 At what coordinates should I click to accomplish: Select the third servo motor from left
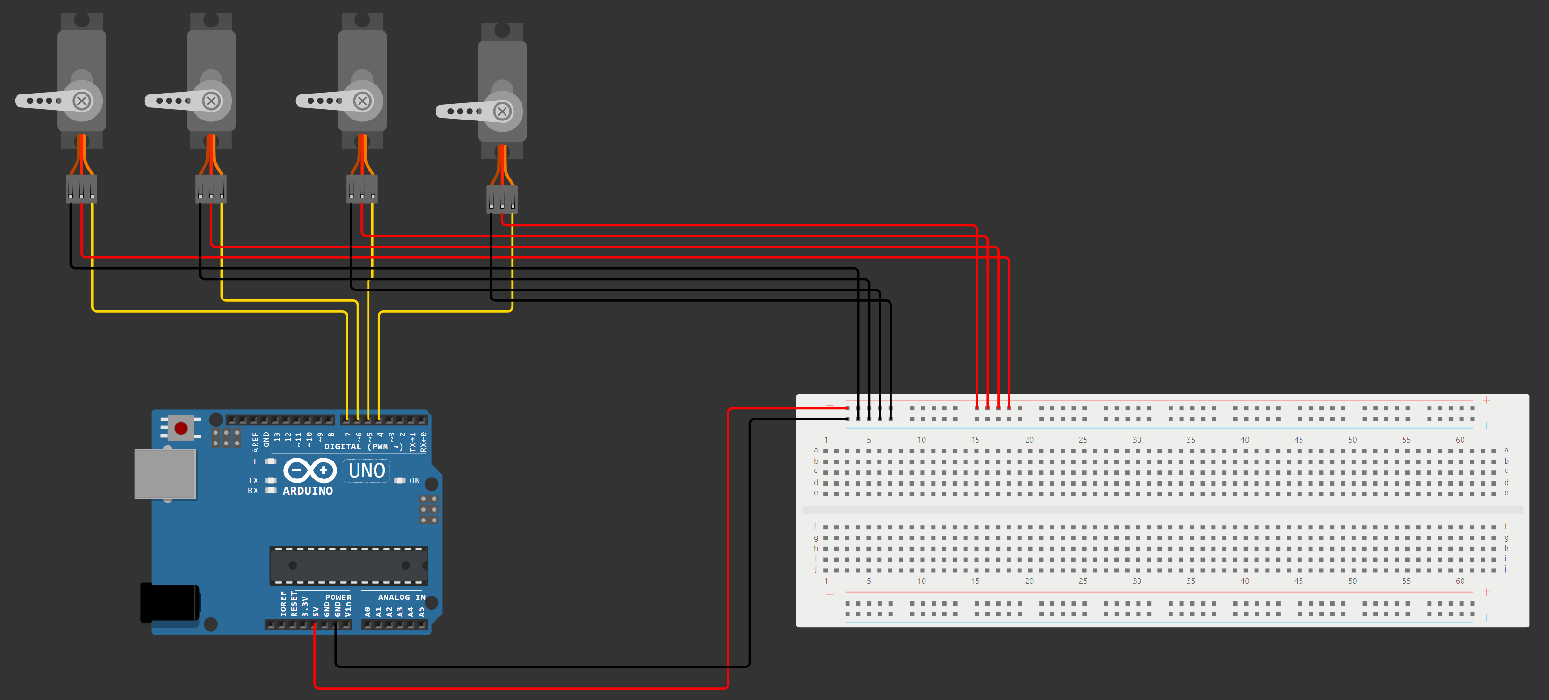pyautogui.click(x=362, y=80)
